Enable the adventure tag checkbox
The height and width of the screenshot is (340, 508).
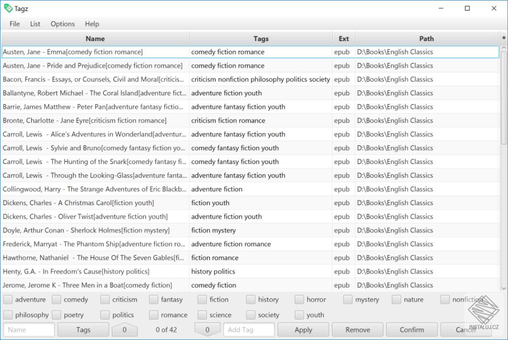[8, 300]
